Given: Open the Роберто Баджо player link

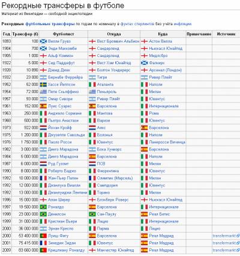Looking at the screenshot, I should (x=62, y=171).
